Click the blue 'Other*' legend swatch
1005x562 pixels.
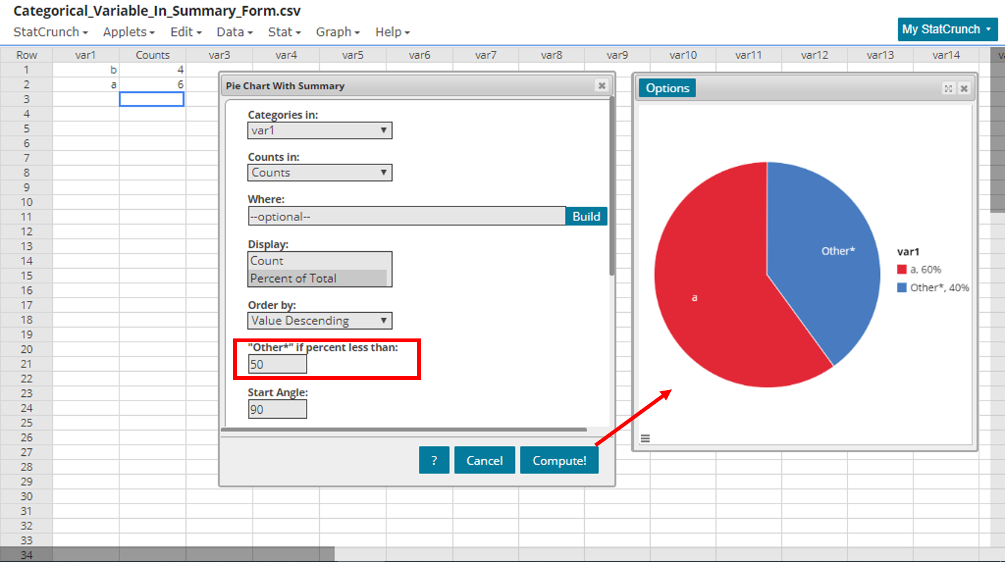pyautogui.click(x=902, y=288)
